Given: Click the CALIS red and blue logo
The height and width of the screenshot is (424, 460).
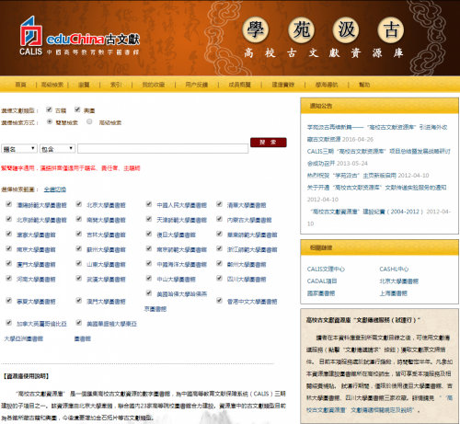Looking at the screenshot, I should tap(31, 36).
